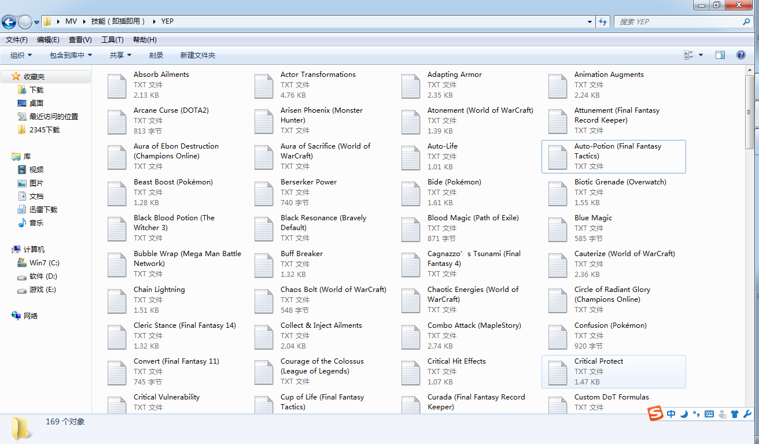Open the 组织 dropdown
Image resolution: width=759 pixels, height=444 pixels.
(21, 55)
